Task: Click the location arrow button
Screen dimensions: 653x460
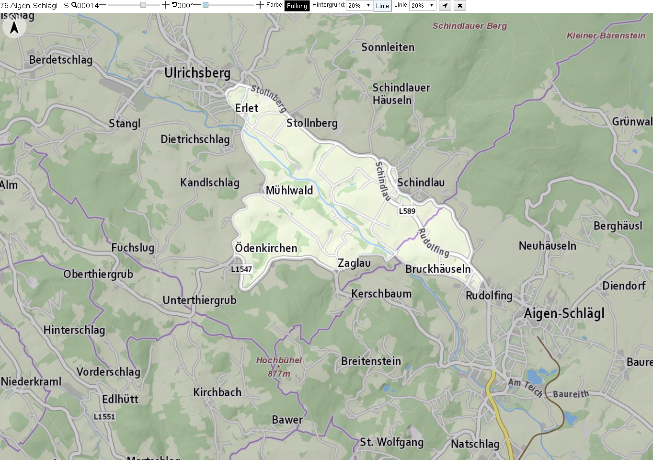Action: pos(446,6)
